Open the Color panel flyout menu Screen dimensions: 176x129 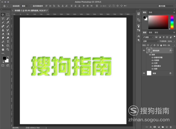[x=174, y=12]
